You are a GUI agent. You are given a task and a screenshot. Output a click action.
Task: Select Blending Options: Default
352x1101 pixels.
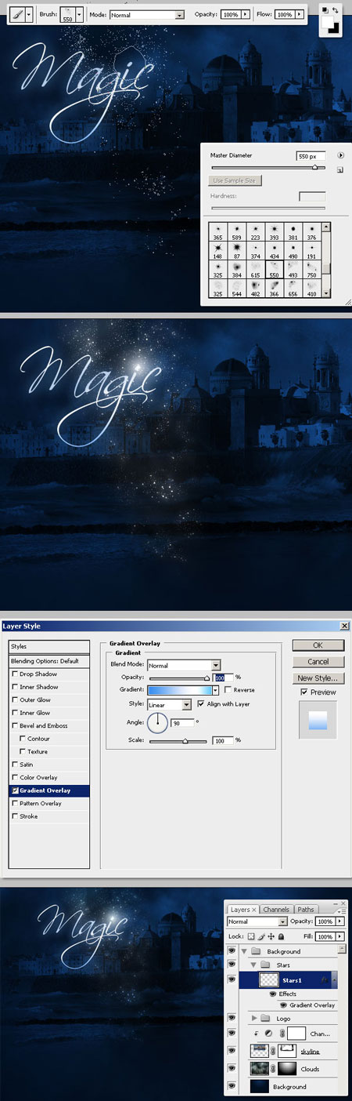50,661
